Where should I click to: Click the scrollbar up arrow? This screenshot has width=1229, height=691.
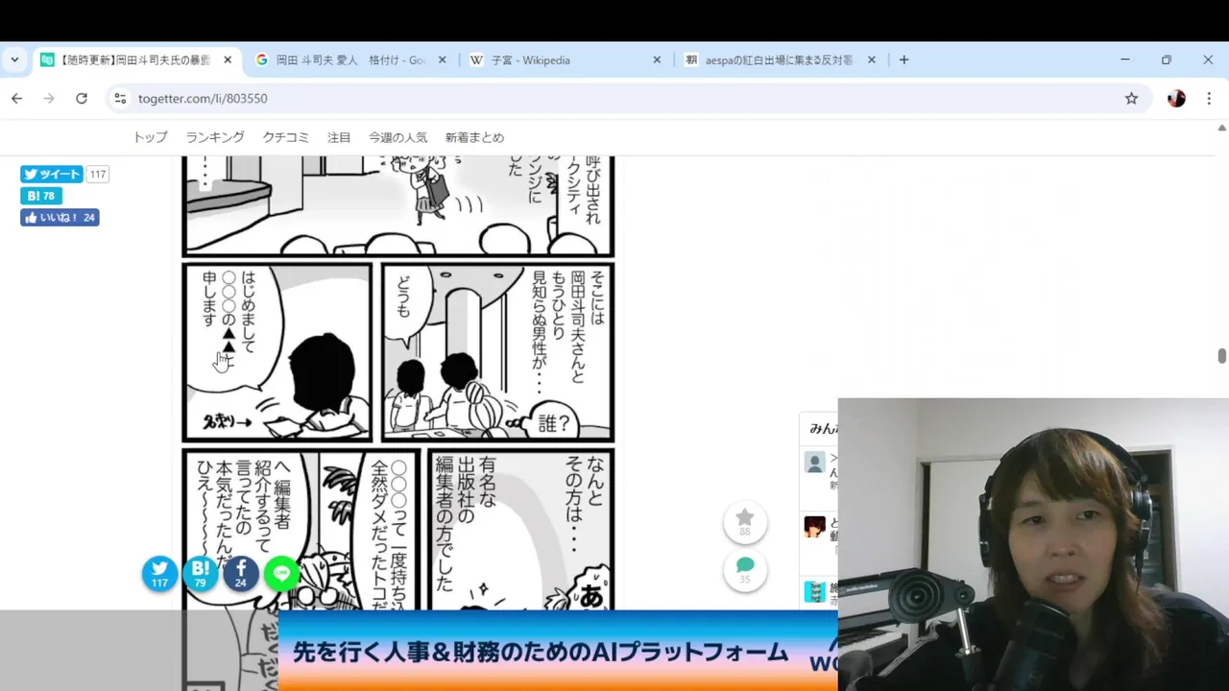[1221, 127]
